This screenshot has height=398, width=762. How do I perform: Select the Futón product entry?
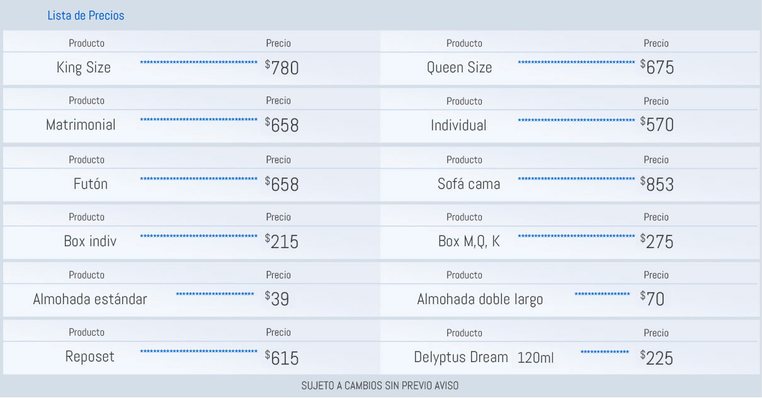91,184
